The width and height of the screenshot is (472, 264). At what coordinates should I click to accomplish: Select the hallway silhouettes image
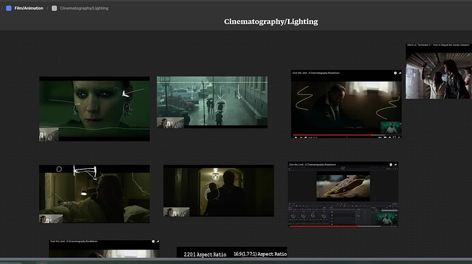click(x=218, y=191)
